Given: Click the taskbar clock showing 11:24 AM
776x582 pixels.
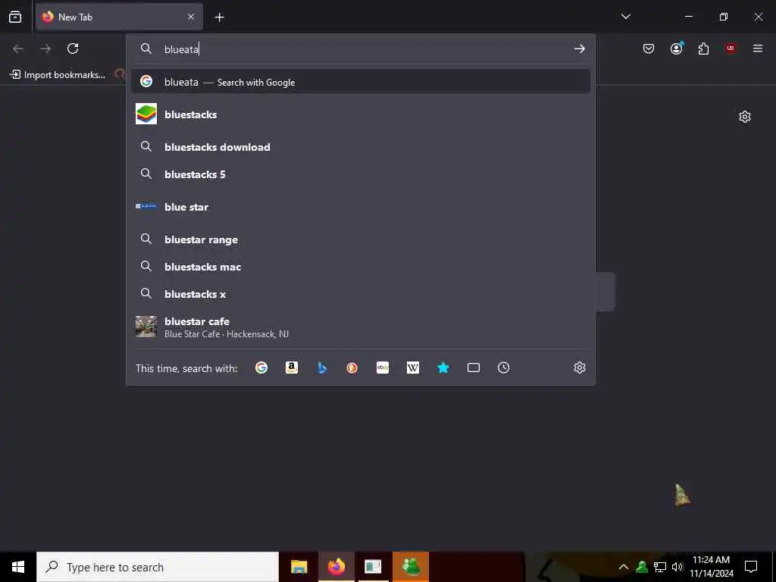Looking at the screenshot, I should click(711, 567).
